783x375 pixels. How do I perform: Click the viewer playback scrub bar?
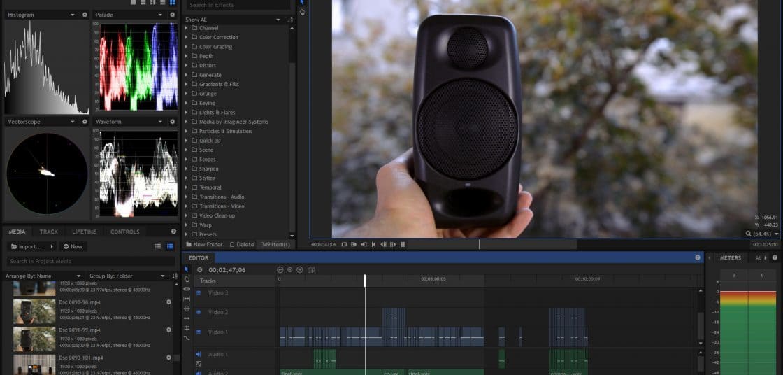(x=578, y=244)
